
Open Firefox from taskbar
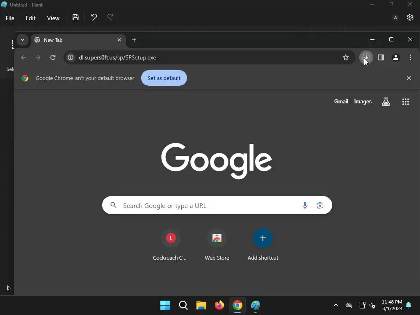click(219, 305)
